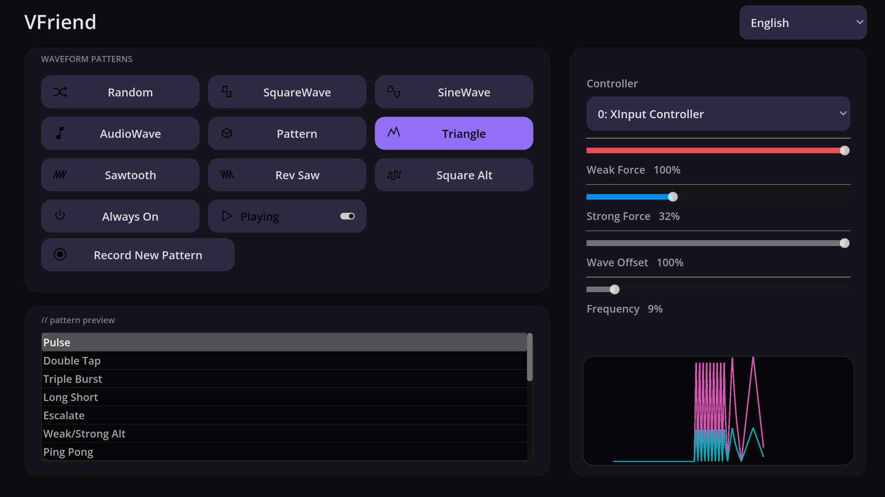Viewport: 885px width, 497px height.
Task: Pick the Square Alt waveform label
Action: 464,175
